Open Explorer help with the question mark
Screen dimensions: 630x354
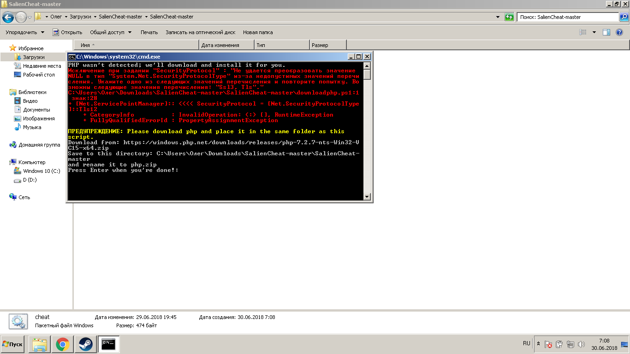[x=619, y=32]
